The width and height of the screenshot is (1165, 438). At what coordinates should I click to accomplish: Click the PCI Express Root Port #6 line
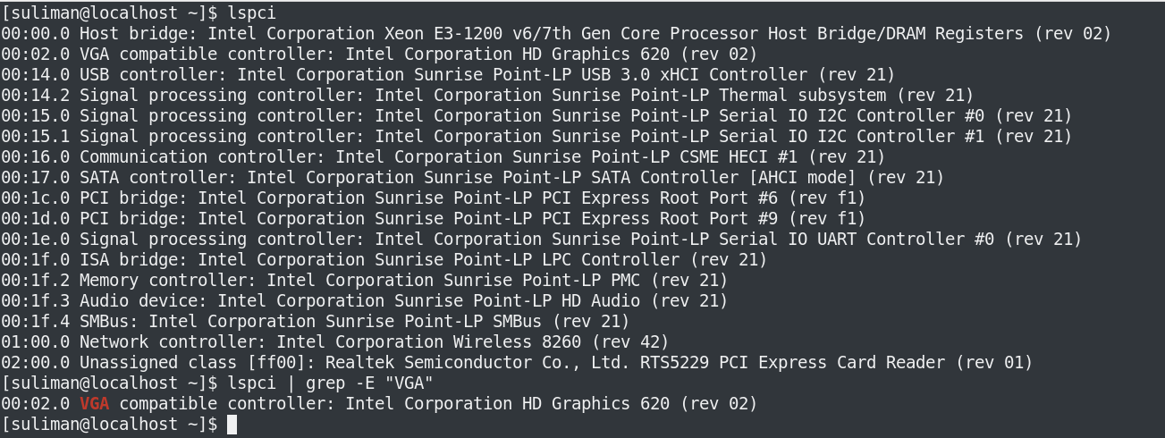pos(433,198)
